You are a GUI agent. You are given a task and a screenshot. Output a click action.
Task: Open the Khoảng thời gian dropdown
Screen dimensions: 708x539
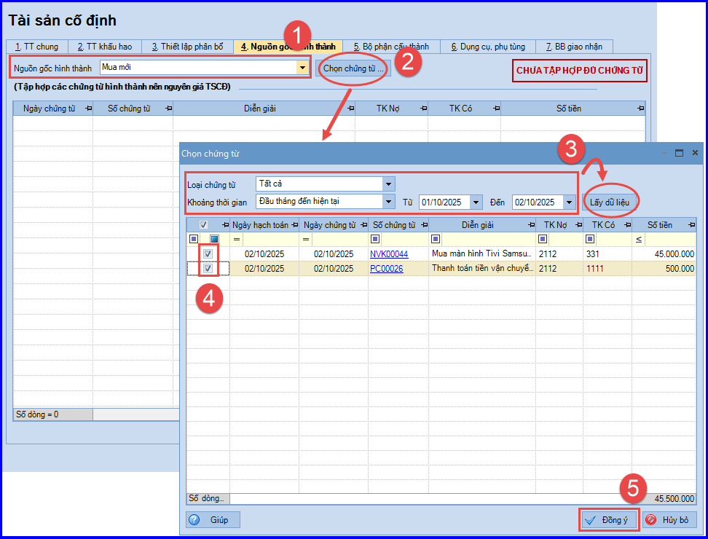click(x=388, y=201)
